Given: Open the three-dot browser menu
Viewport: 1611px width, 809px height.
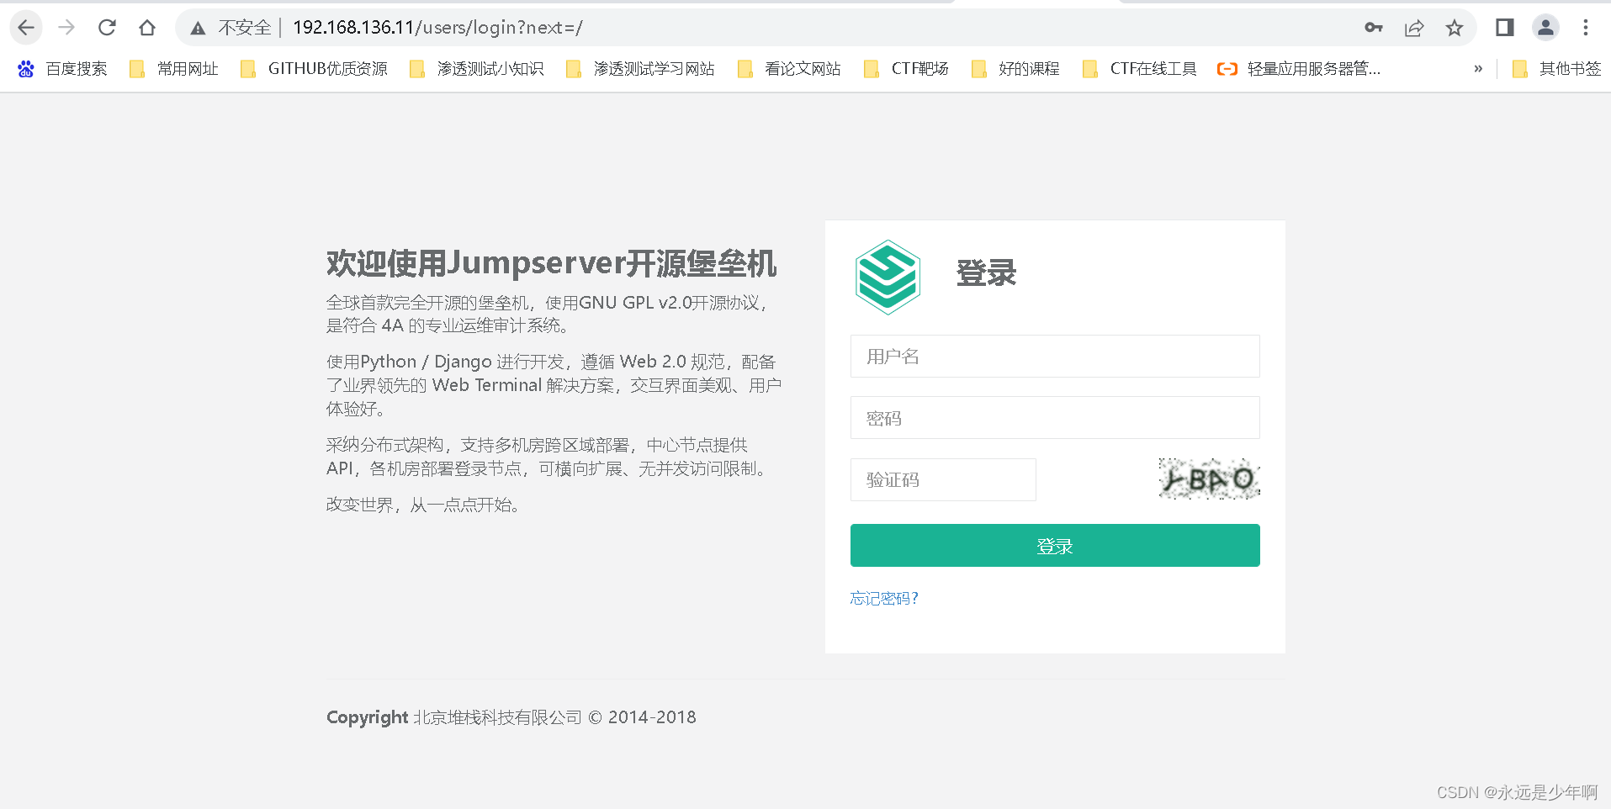Looking at the screenshot, I should pyautogui.click(x=1585, y=27).
